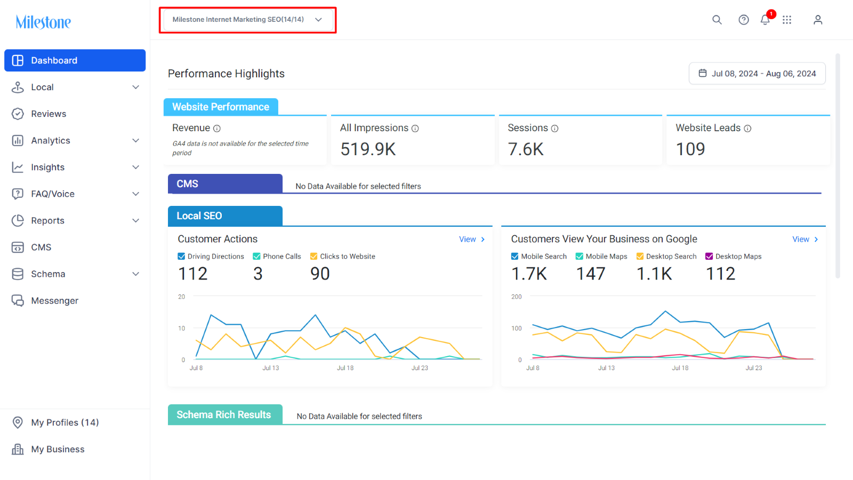Click the Milestone logo
Image resolution: width=853 pixels, height=480 pixels.
click(43, 22)
